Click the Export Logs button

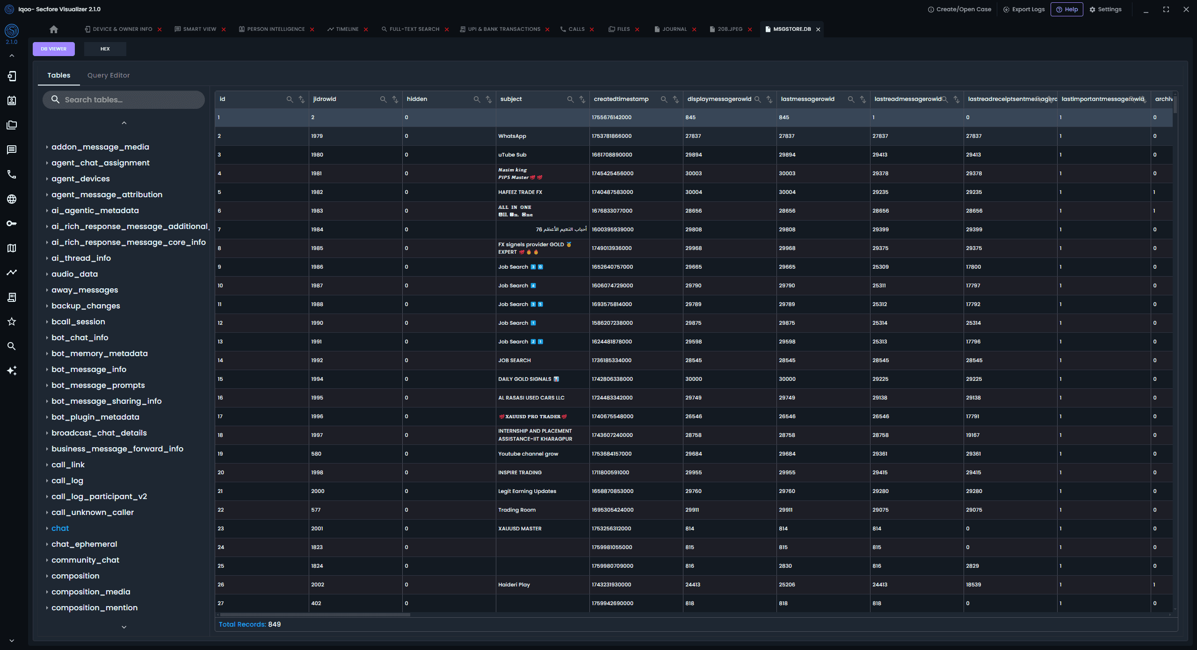pos(1024,9)
